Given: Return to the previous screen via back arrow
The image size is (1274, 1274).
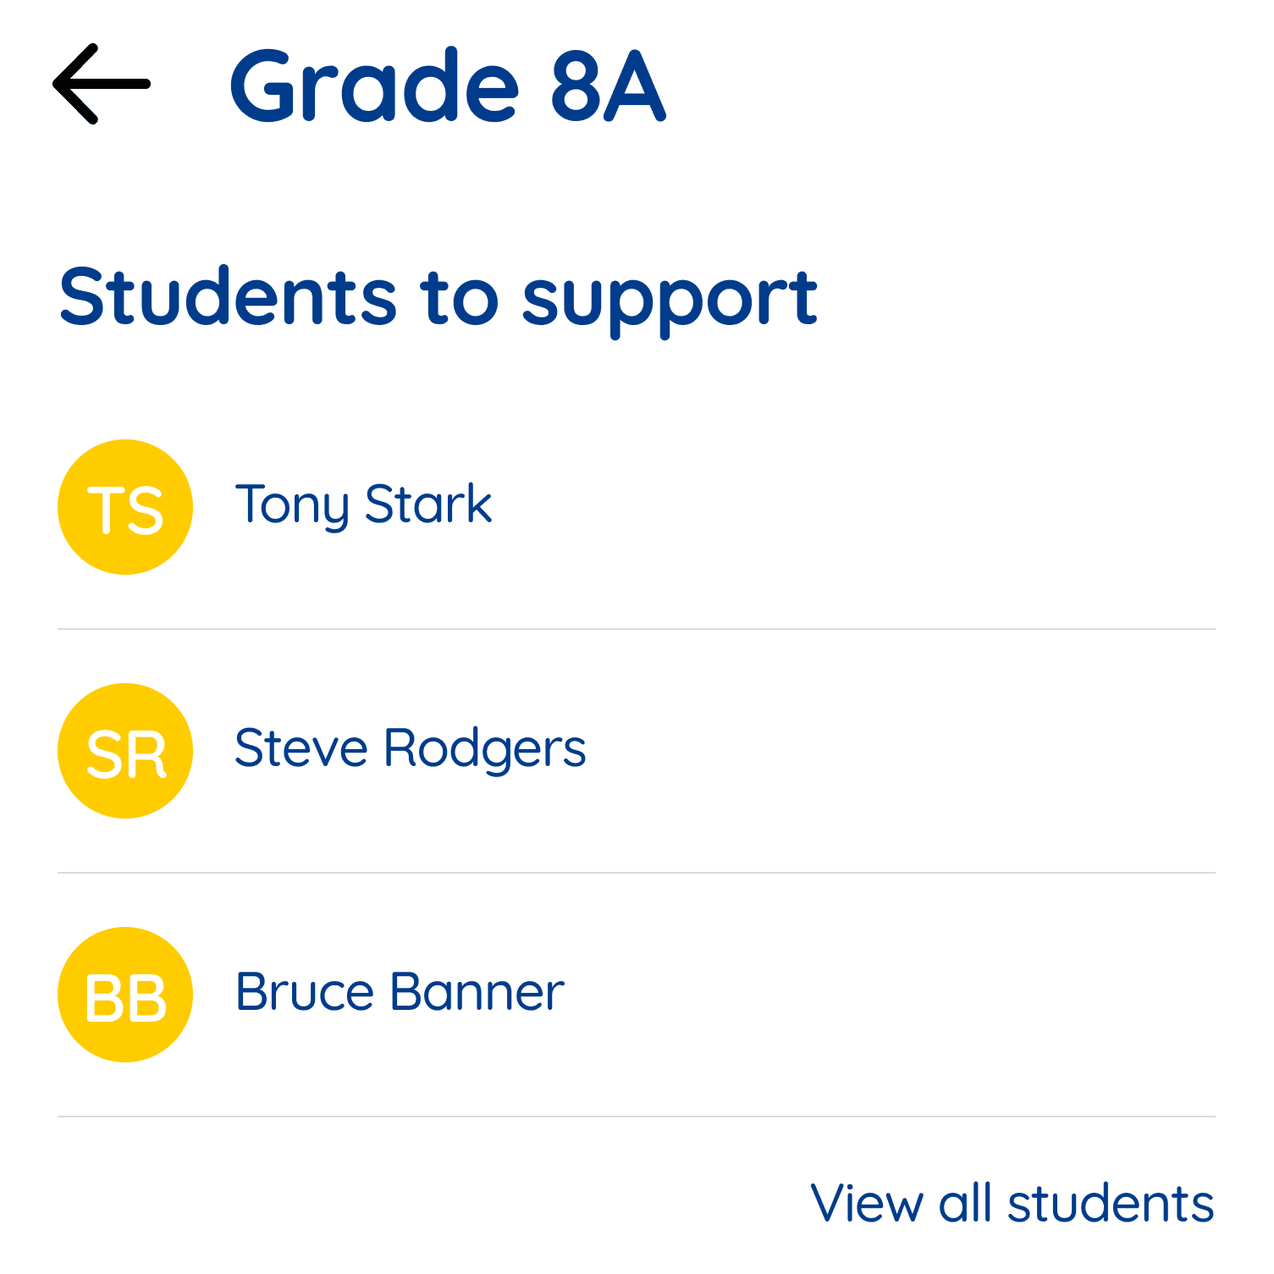Looking at the screenshot, I should 102,84.
